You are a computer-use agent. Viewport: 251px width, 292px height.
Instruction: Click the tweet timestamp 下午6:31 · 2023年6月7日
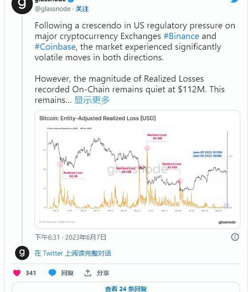[71, 237]
